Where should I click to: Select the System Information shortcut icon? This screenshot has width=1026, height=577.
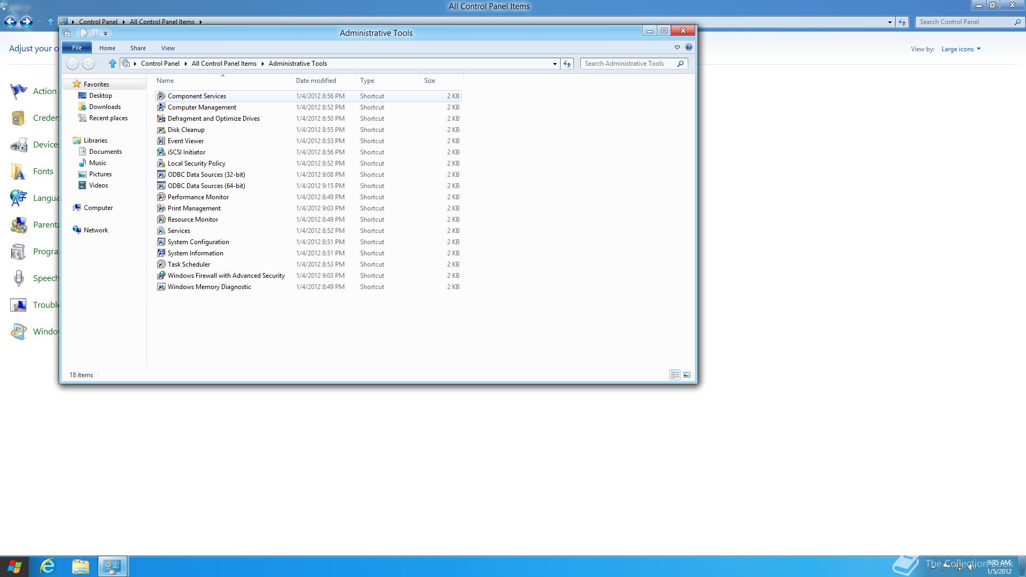pyautogui.click(x=161, y=253)
